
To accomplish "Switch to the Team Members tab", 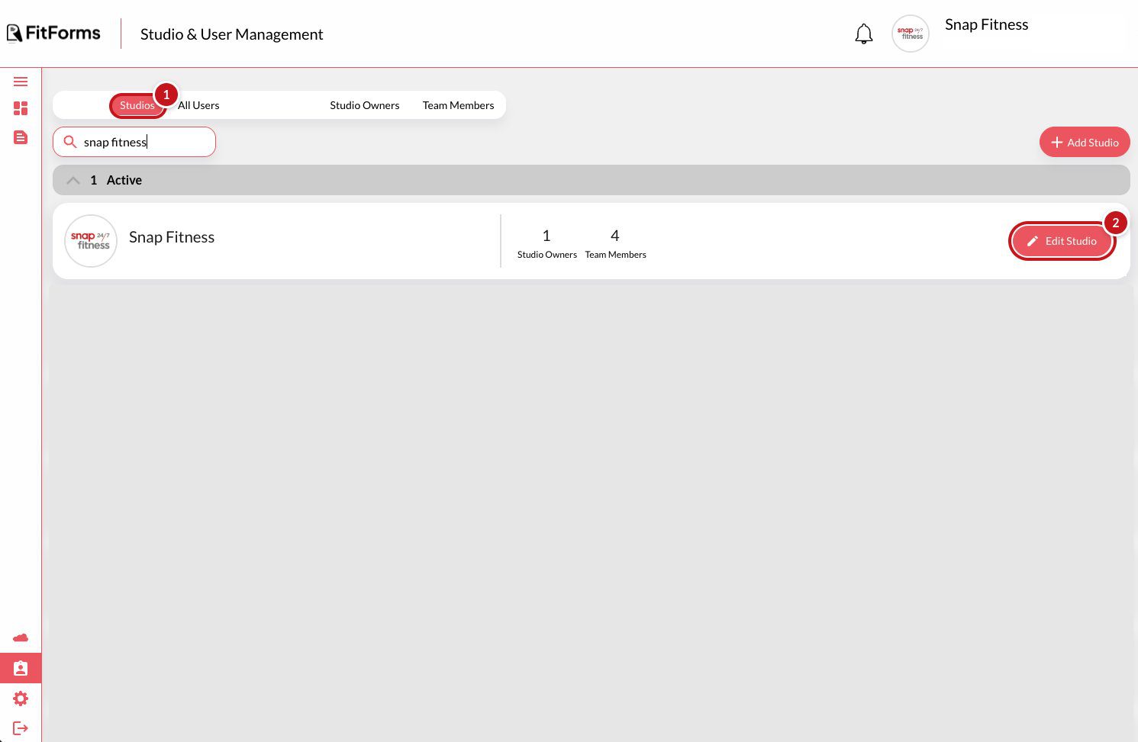I will tap(459, 105).
